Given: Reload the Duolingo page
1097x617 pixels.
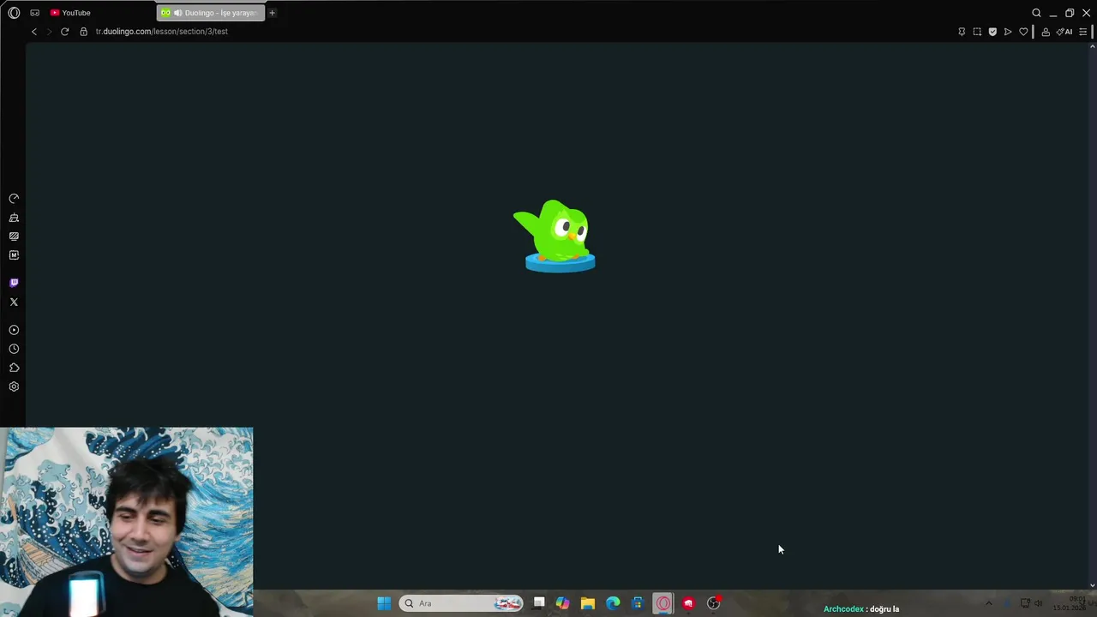Looking at the screenshot, I should 64,32.
